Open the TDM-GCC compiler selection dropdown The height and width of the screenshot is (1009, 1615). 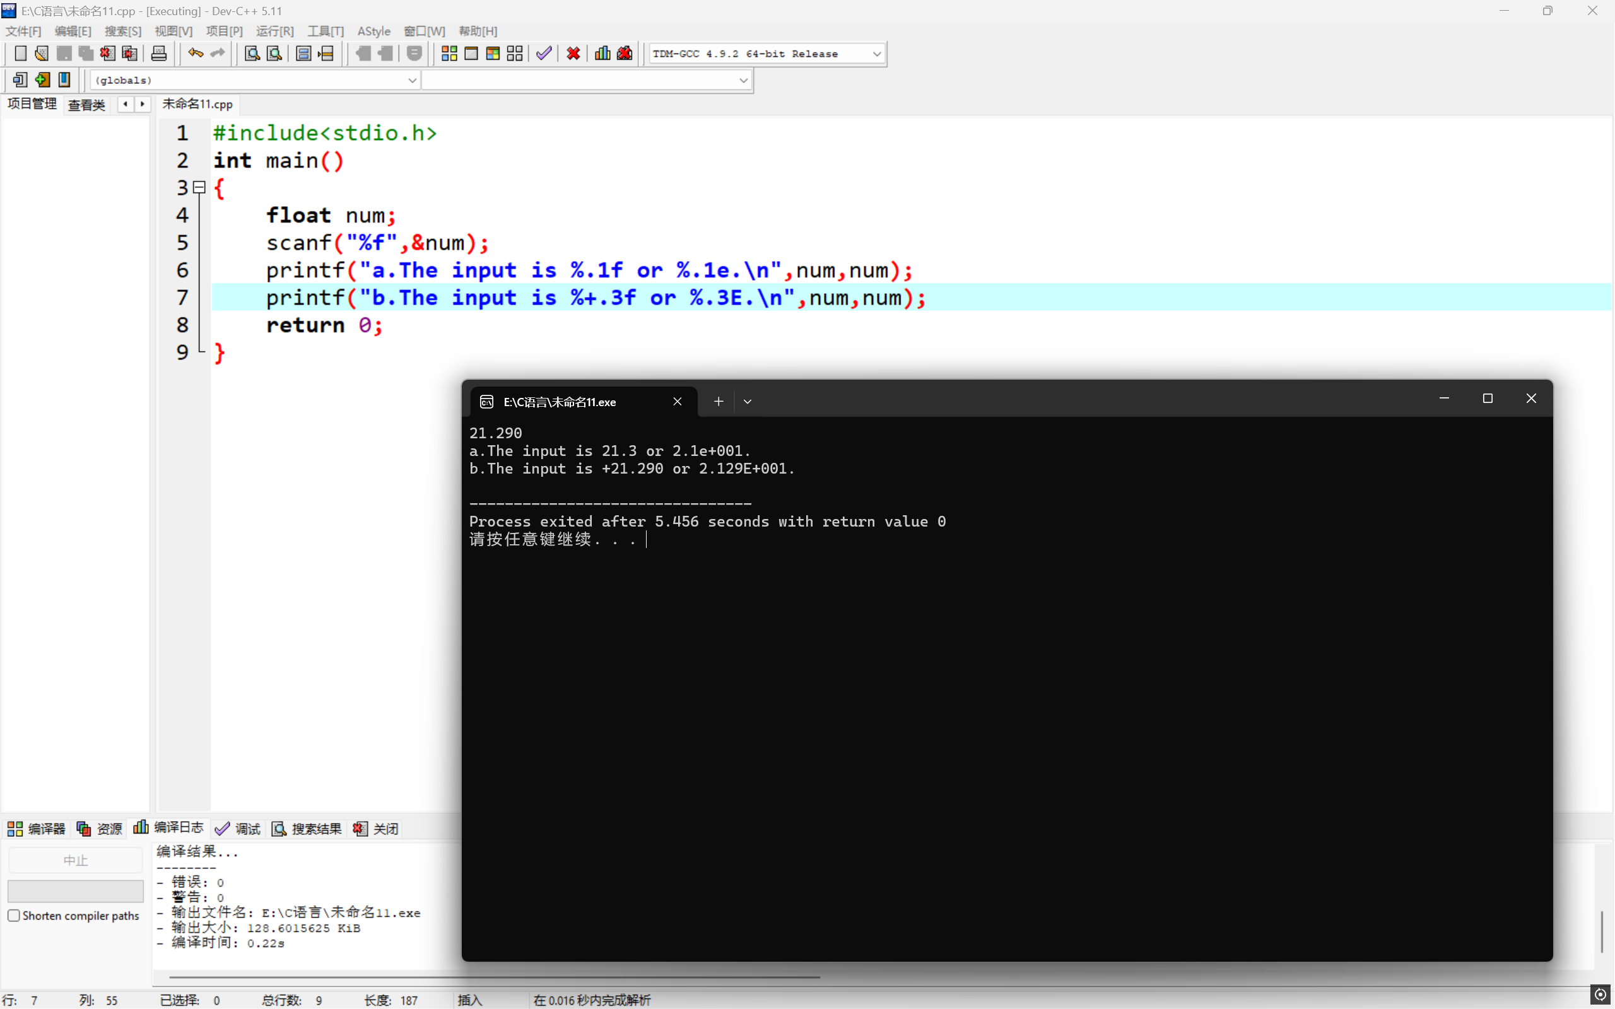pos(877,54)
